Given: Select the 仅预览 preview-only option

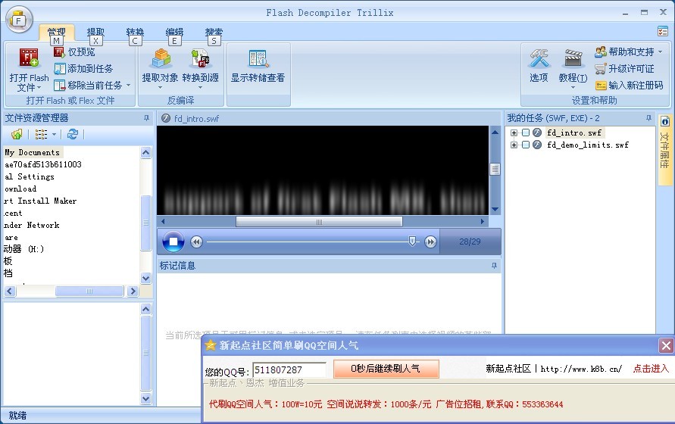Looking at the screenshot, I should (x=74, y=52).
